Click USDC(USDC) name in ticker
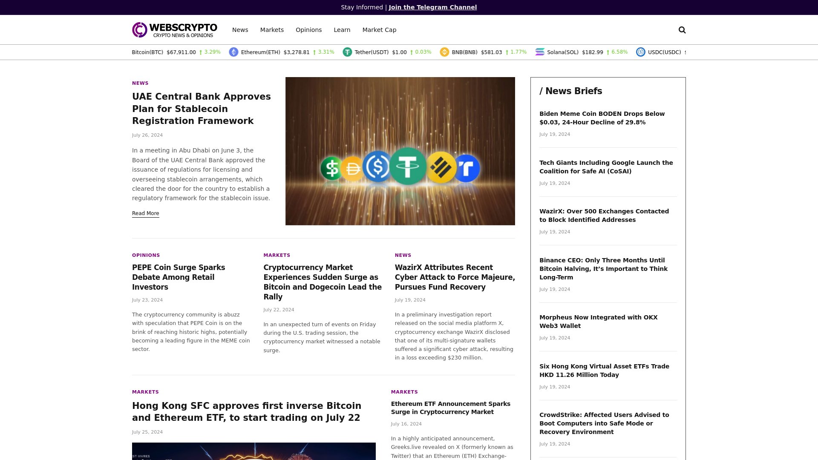The image size is (818, 460). [x=665, y=52]
